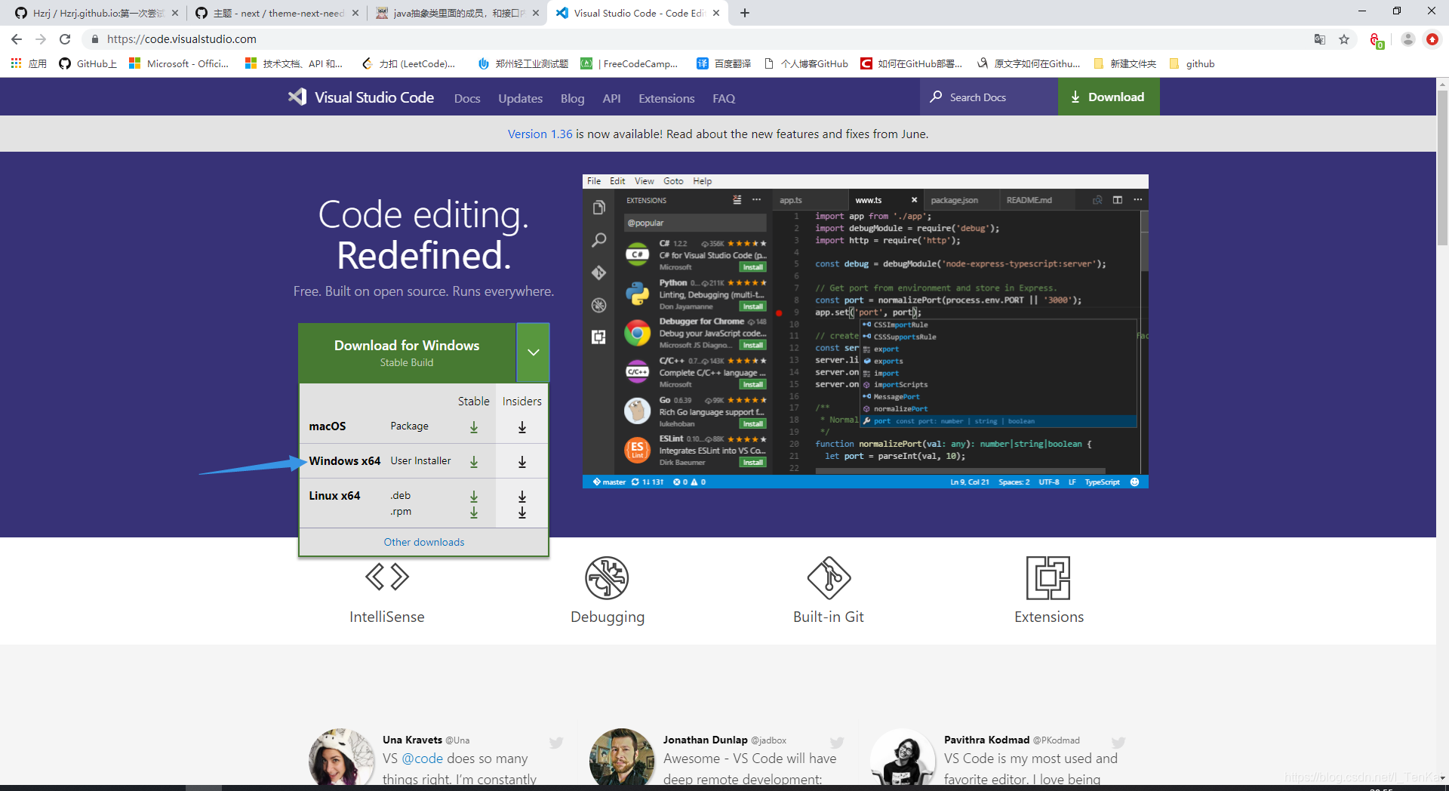The width and height of the screenshot is (1449, 791).
Task: Open the translate page icon in the address bar
Action: click(x=1320, y=39)
